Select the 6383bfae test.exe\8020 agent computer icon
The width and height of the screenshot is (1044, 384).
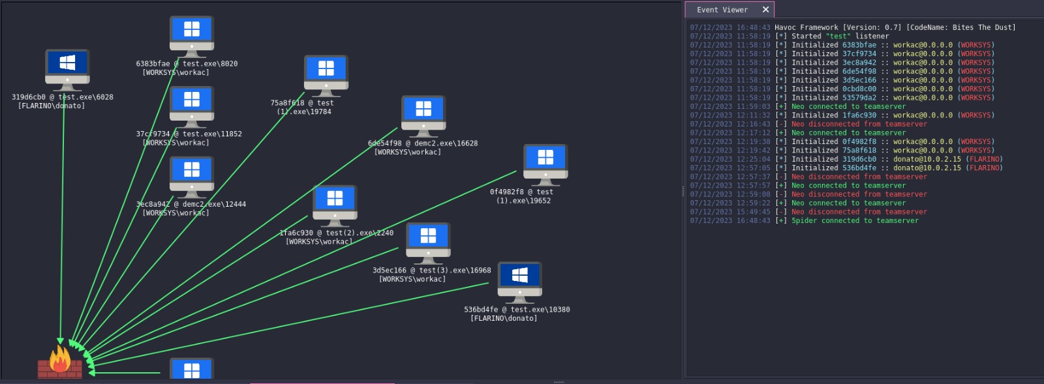coord(192,37)
